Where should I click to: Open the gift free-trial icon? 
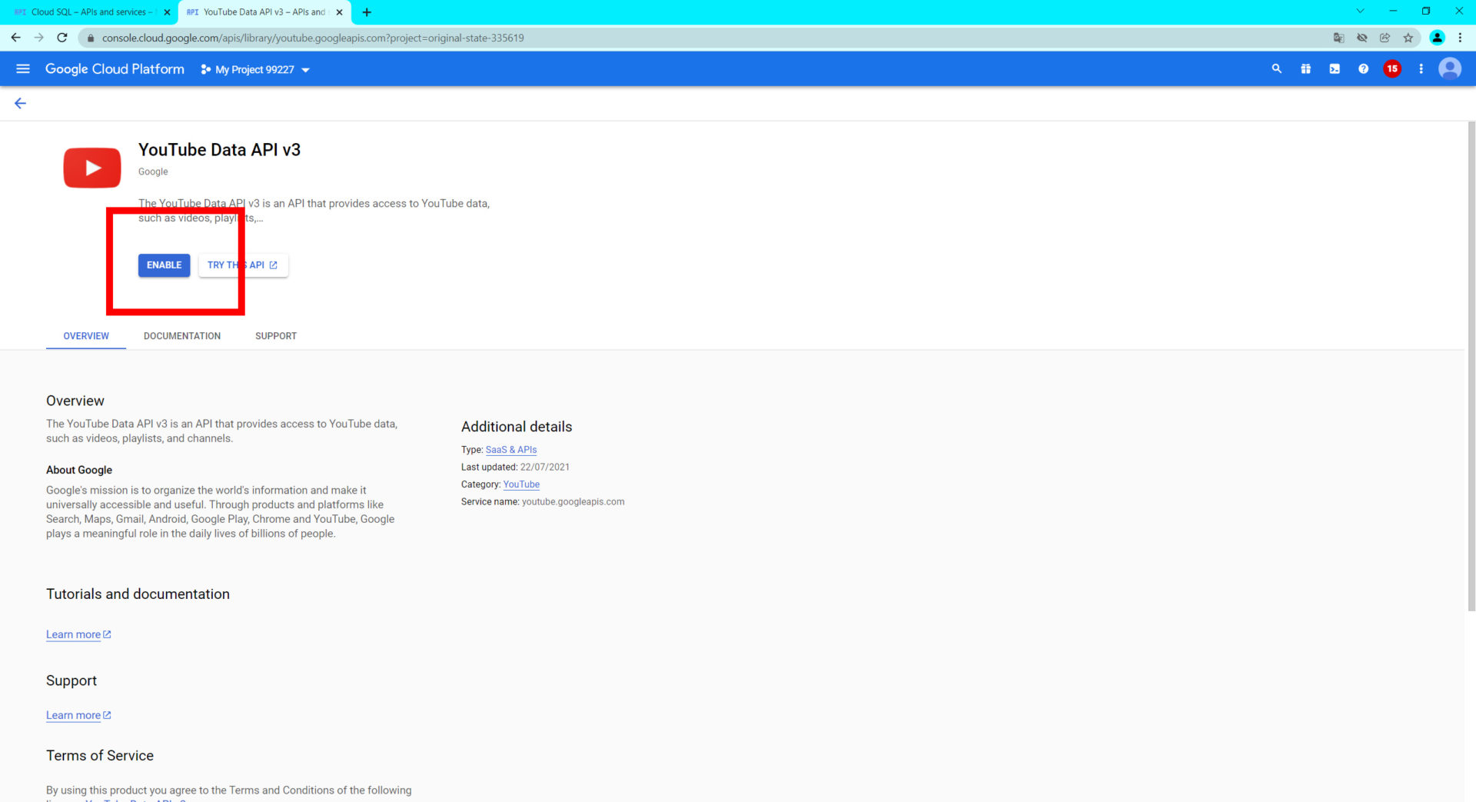click(1305, 69)
